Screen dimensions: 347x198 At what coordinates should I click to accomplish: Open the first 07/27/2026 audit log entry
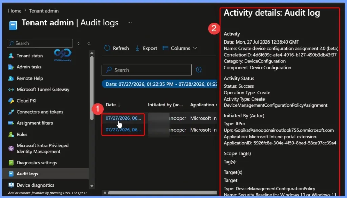(x=123, y=118)
